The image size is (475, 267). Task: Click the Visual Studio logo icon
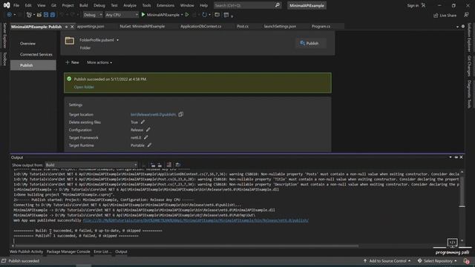(x=7, y=5)
